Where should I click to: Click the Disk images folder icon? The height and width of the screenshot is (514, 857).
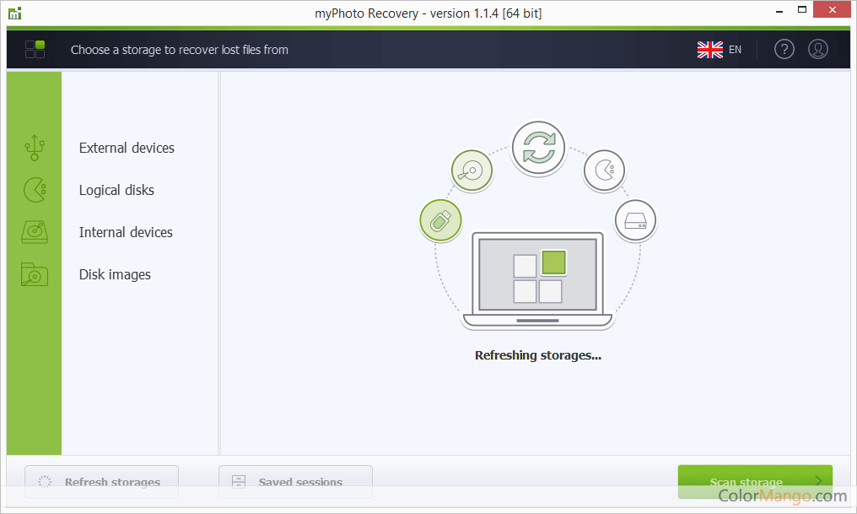[x=34, y=274]
